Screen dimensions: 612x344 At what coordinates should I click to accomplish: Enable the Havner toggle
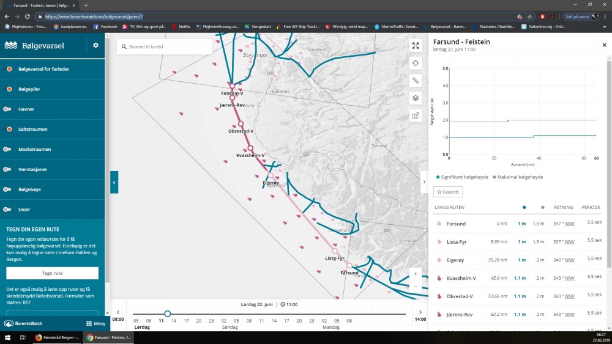point(7,109)
